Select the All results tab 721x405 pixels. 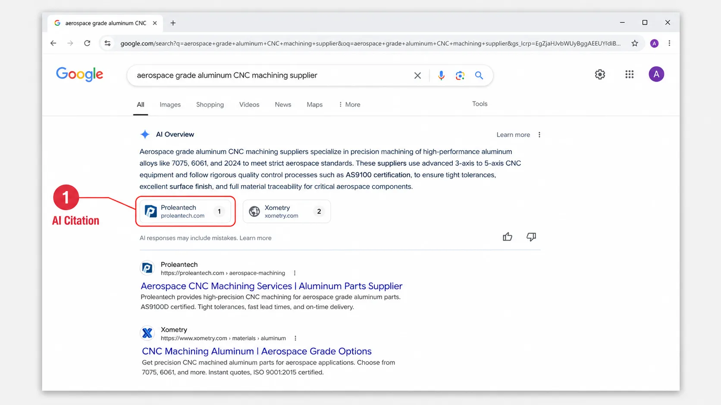click(141, 105)
